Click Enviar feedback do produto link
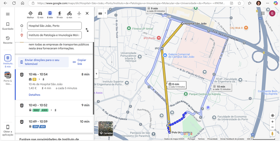Screen dimensions: 280x141 point(232,139)
